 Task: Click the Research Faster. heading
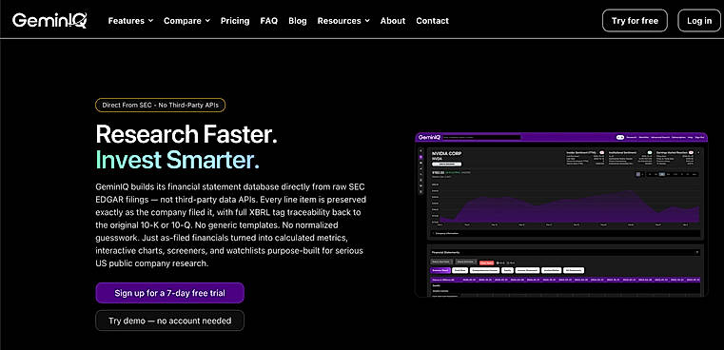click(186, 134)
